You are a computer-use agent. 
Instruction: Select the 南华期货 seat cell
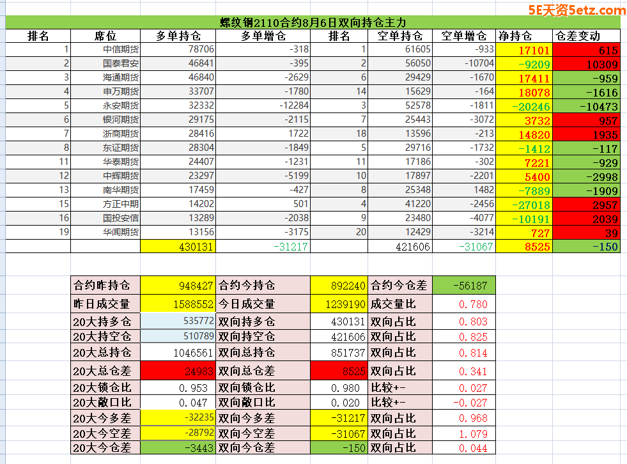point(105,190)
